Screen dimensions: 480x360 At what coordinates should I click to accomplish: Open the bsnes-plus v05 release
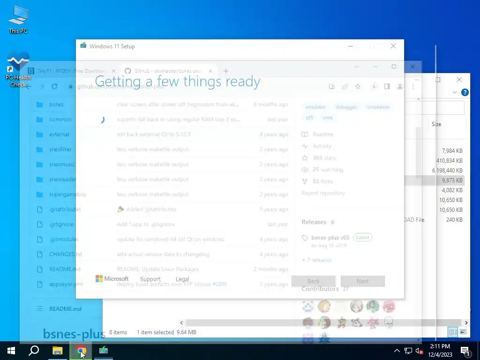330,238
